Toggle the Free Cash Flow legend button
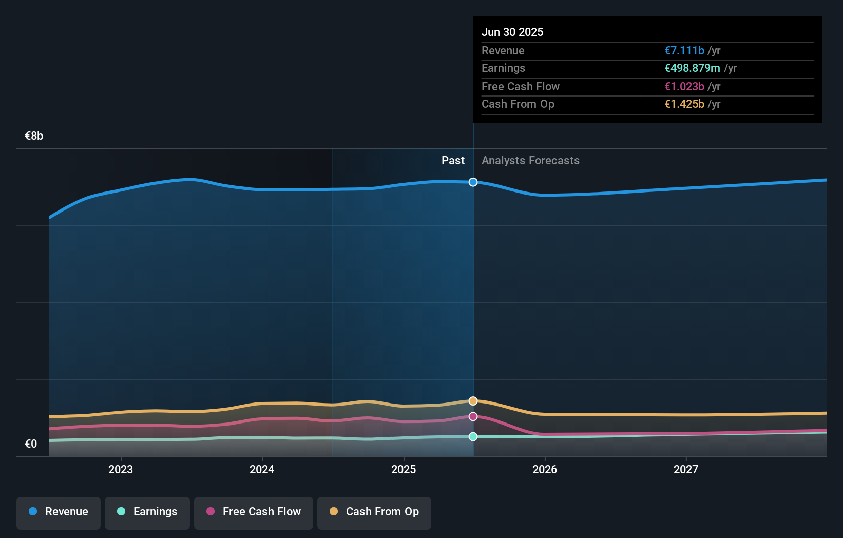 [254, 513]
